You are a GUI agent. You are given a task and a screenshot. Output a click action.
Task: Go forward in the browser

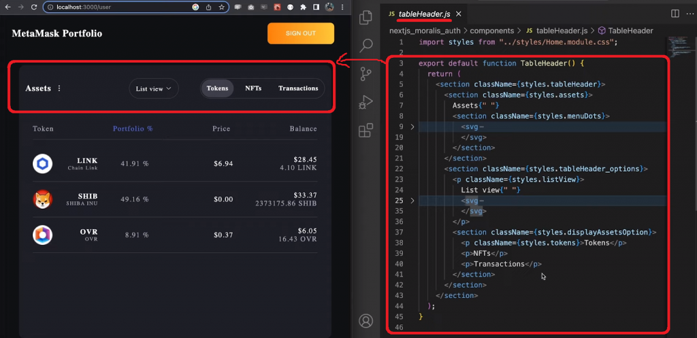[20, 7]
